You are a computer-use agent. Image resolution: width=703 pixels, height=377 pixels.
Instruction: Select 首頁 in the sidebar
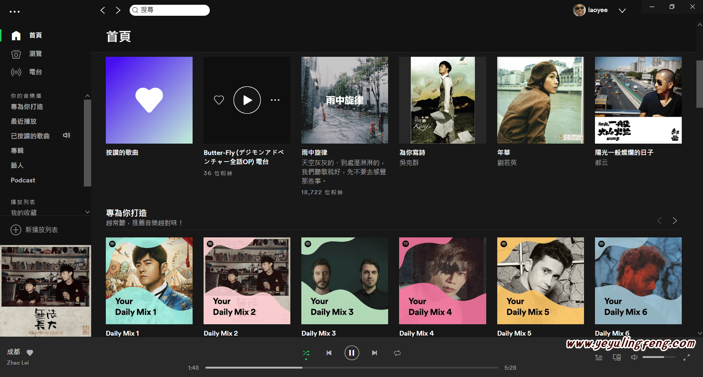coord(36,35)
